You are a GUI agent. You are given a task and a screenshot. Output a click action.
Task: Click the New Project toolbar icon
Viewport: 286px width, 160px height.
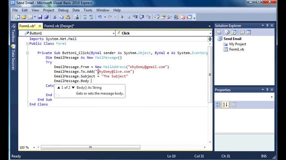[17, 17]
